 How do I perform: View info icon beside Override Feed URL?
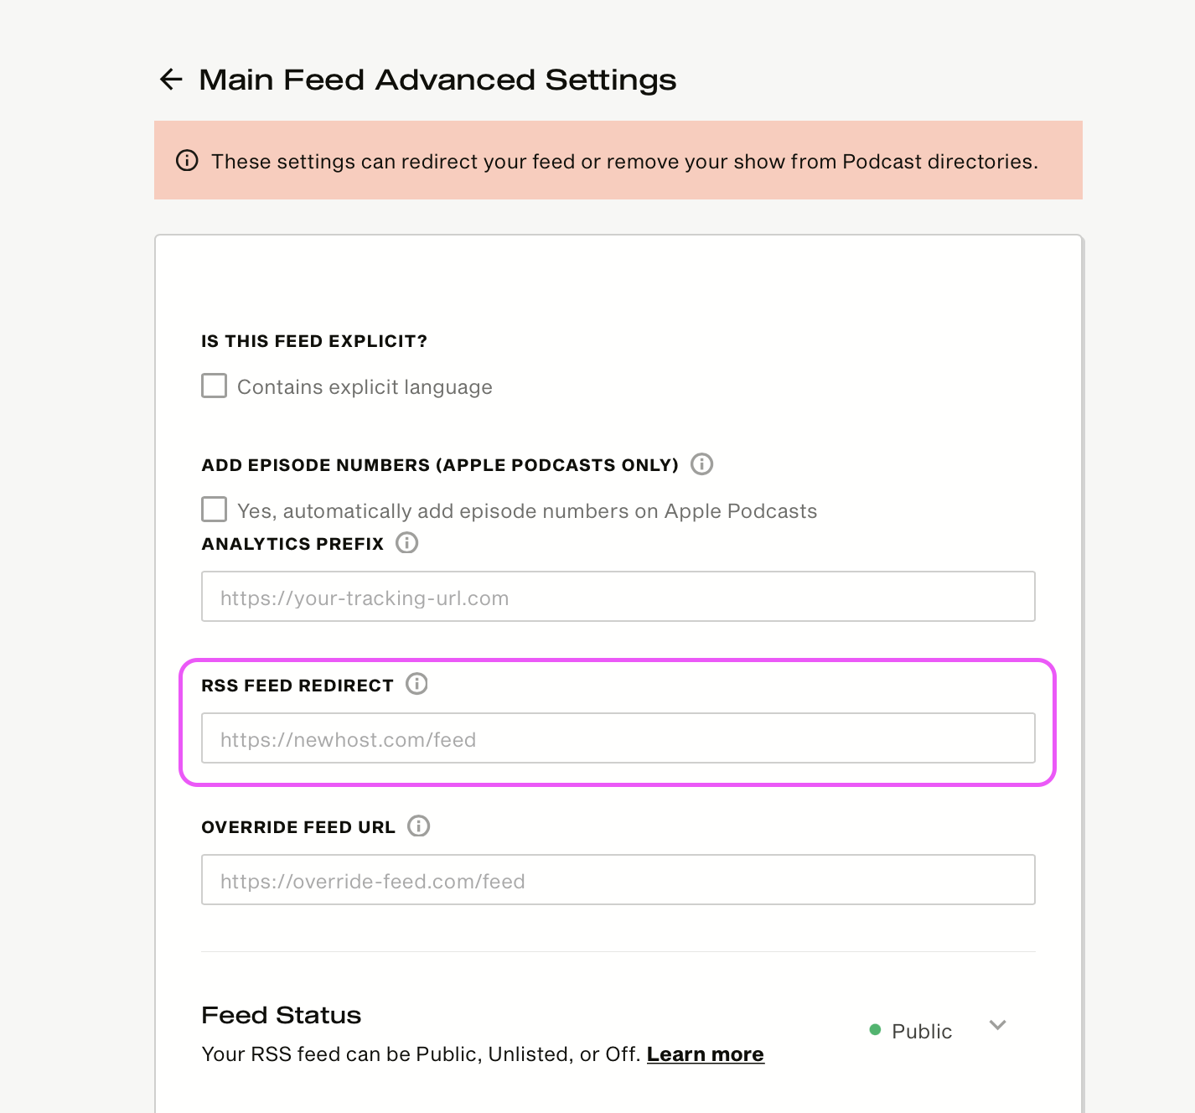pos(418,826)
